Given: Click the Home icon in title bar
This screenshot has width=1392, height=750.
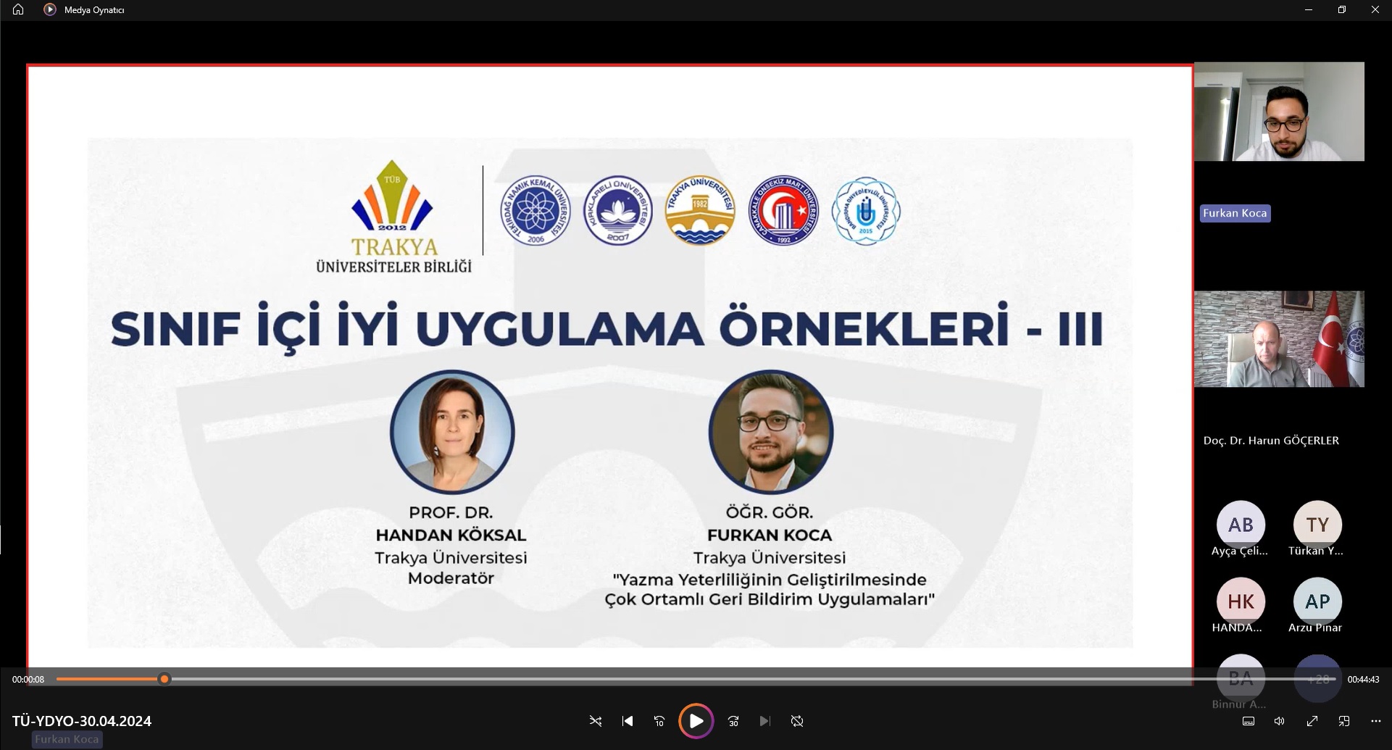Looking at the screenshot, I should click(x=18, y=10).
